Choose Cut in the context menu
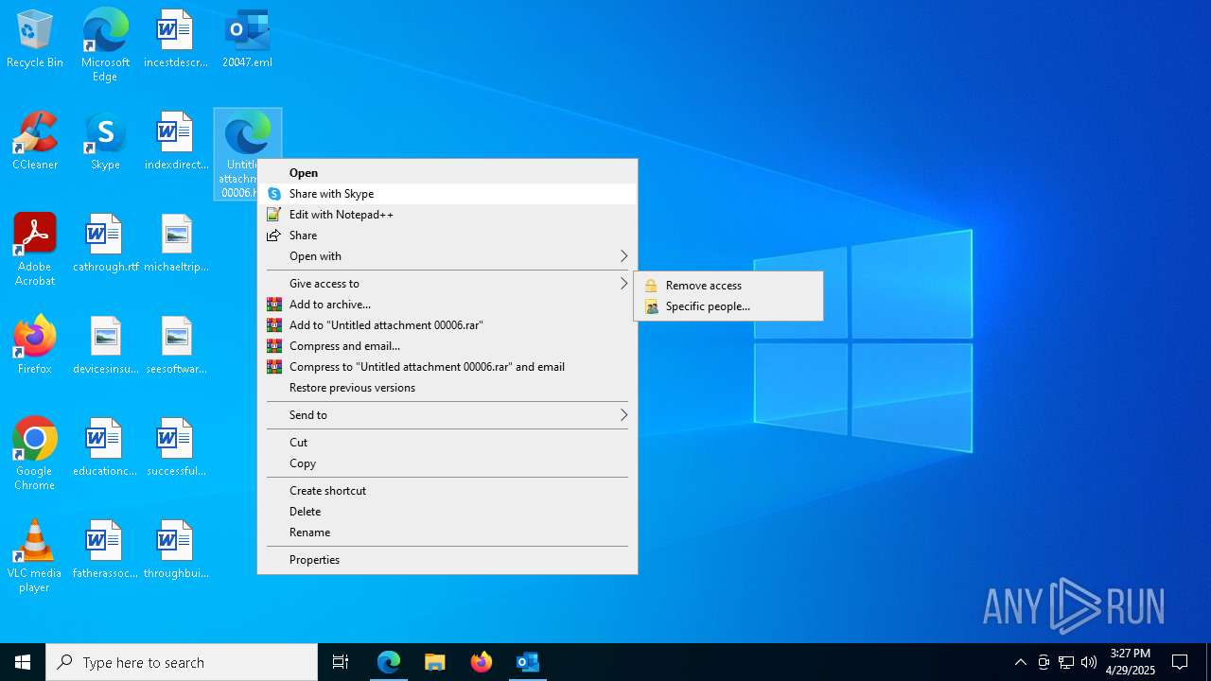 click(448, 443)
